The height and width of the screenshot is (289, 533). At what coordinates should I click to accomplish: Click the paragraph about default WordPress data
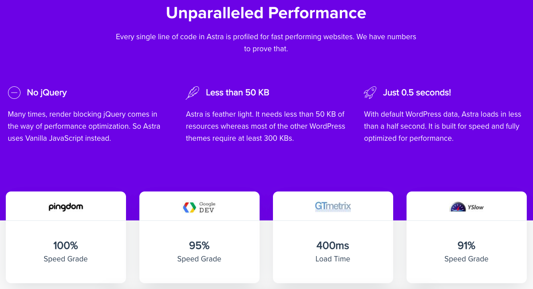tap(443, 126)
